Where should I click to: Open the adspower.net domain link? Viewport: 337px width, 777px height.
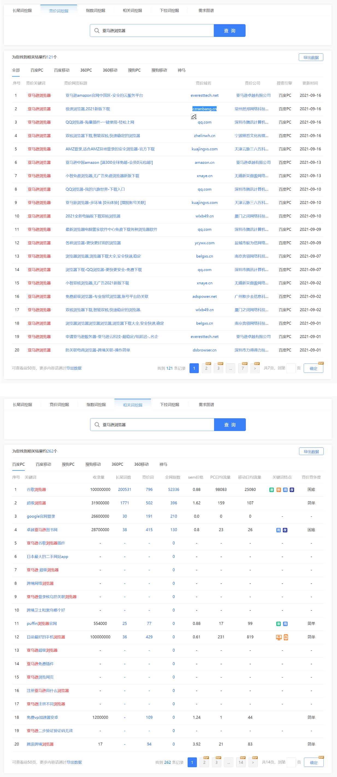click(x=205, y=296)
